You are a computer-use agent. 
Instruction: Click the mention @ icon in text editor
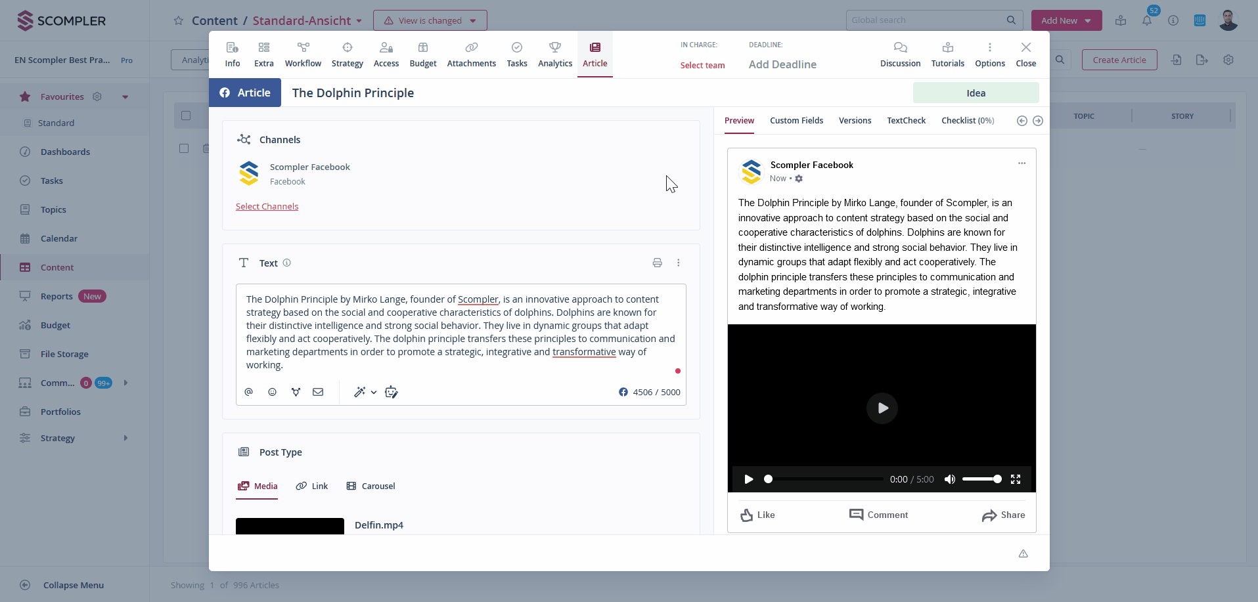click(x=249, y=392)
